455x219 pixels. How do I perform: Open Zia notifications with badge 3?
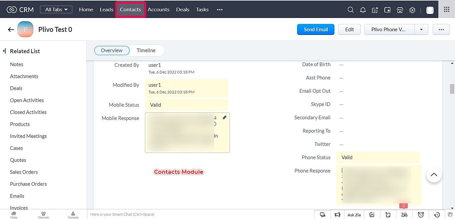[404, 215]
